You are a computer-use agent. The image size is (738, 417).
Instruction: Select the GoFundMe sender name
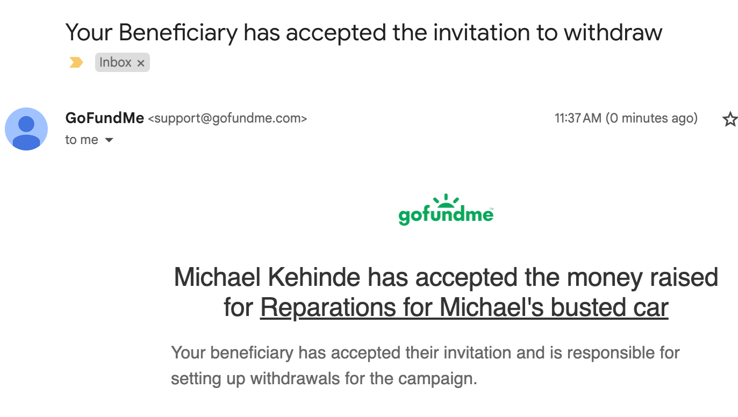click(105, 118)
